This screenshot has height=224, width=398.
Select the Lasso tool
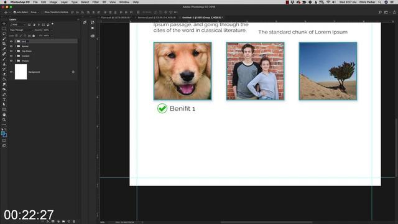point(4,34)
